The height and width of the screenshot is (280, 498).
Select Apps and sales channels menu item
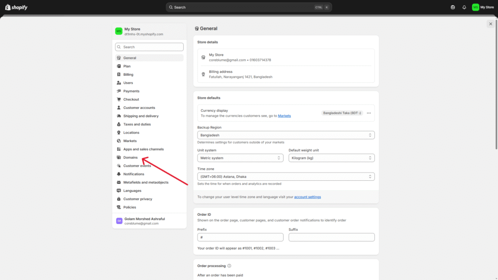(x=143, y=149)
